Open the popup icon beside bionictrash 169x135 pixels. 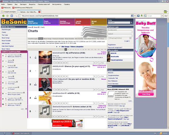tap(64, 53)
